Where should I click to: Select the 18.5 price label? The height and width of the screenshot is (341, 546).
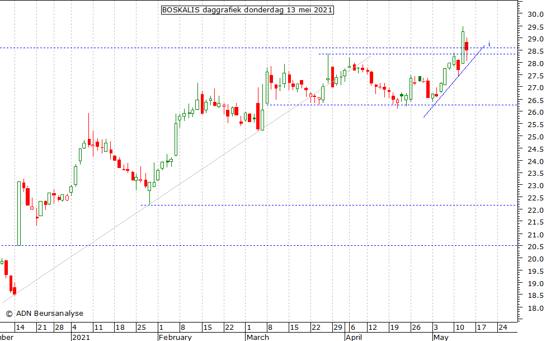coord(535,296)
